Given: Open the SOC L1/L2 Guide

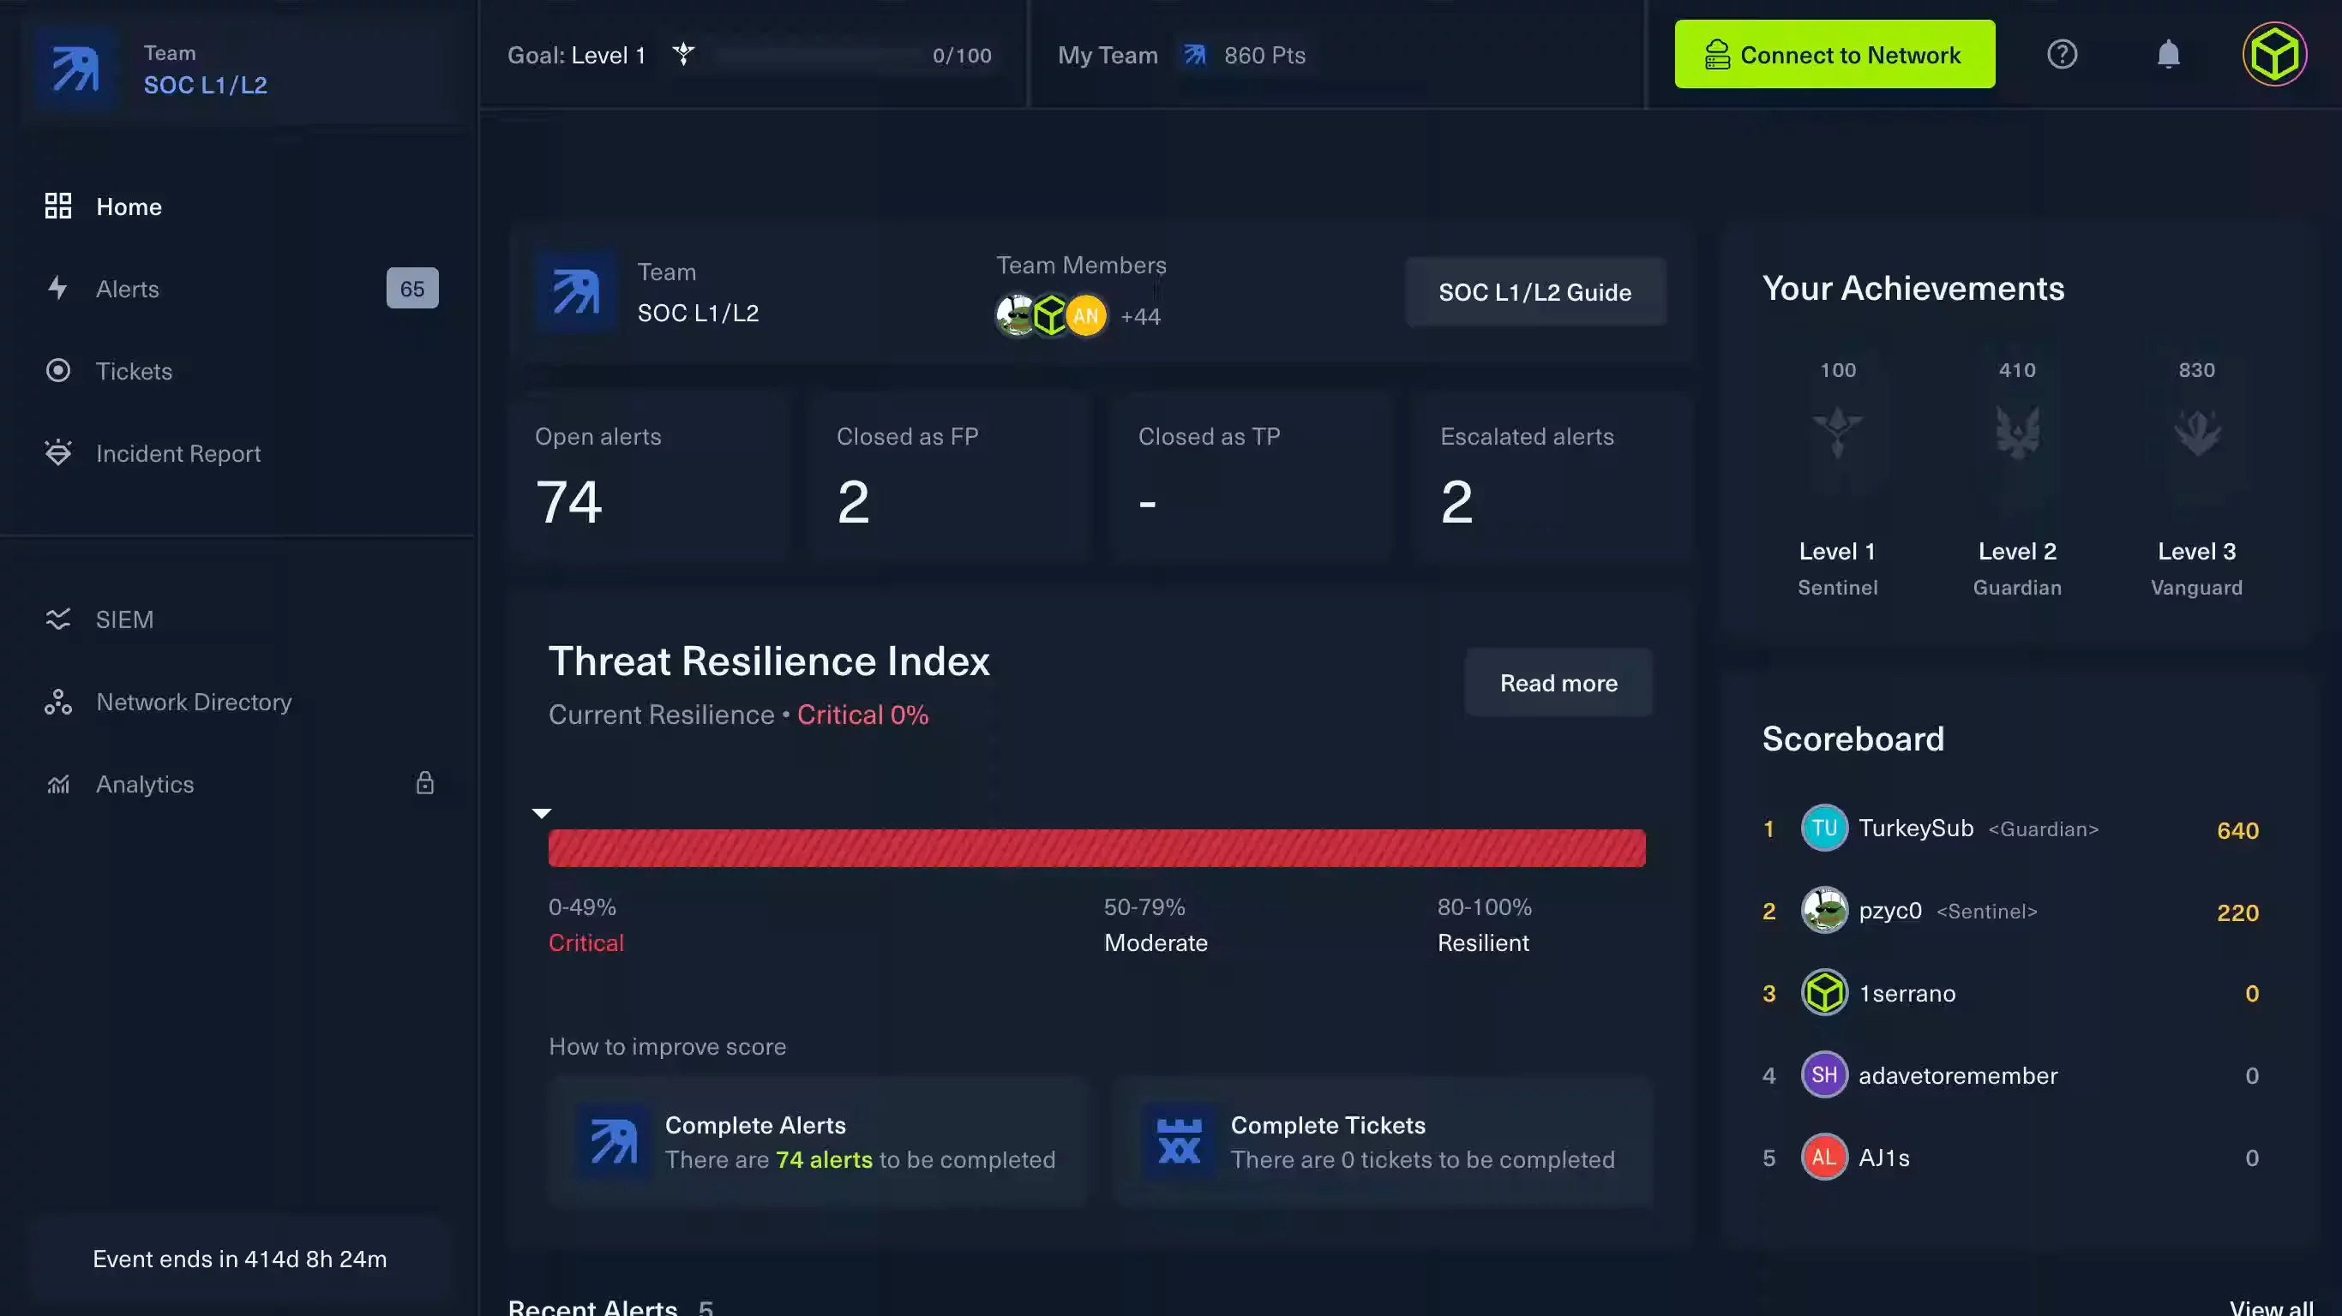Looking at the screenshot, I should pos(1534,292).
